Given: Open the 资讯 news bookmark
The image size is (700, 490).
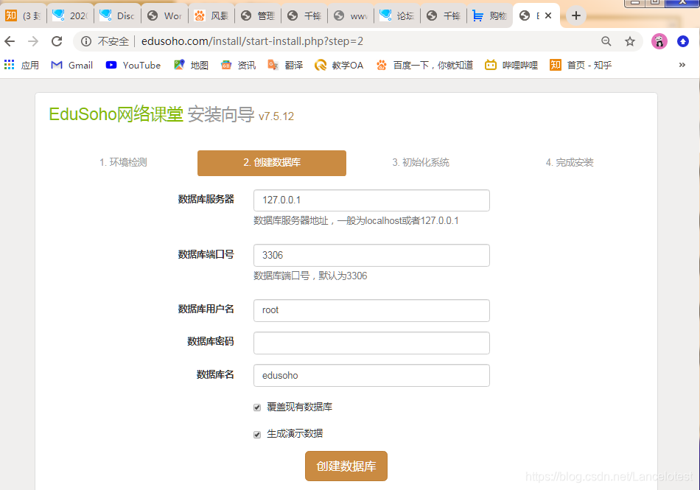Looking at the screenshot, I should pos(239,65).
